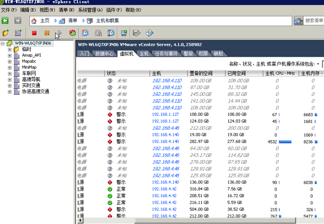Screen dimensions: 324x224
Task: Click the red Power Off square
Action: 34,33
